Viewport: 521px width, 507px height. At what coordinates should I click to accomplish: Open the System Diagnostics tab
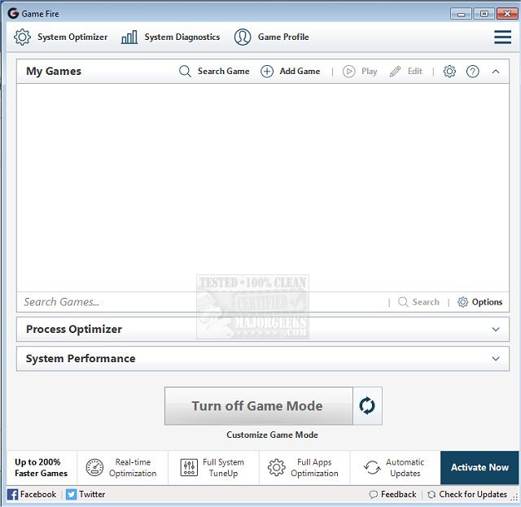click(171, 37)
